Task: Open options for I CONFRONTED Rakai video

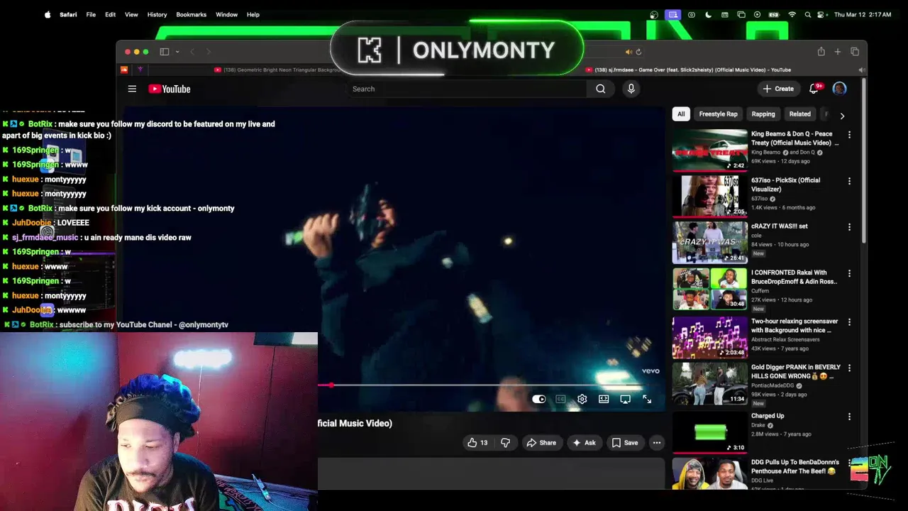Action: click(x=849, y=273)
